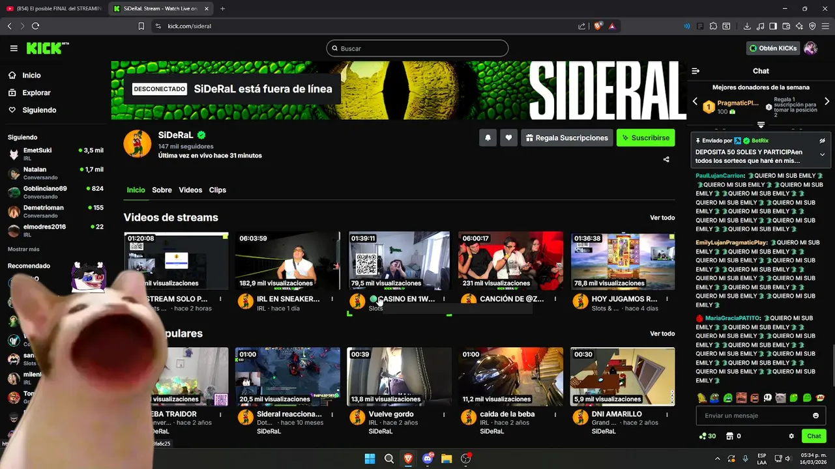Image resolution: width=835 pixels, height=469 pixels.
Task: Open the emoji picker in chat
Action: (x=815, y=416)
